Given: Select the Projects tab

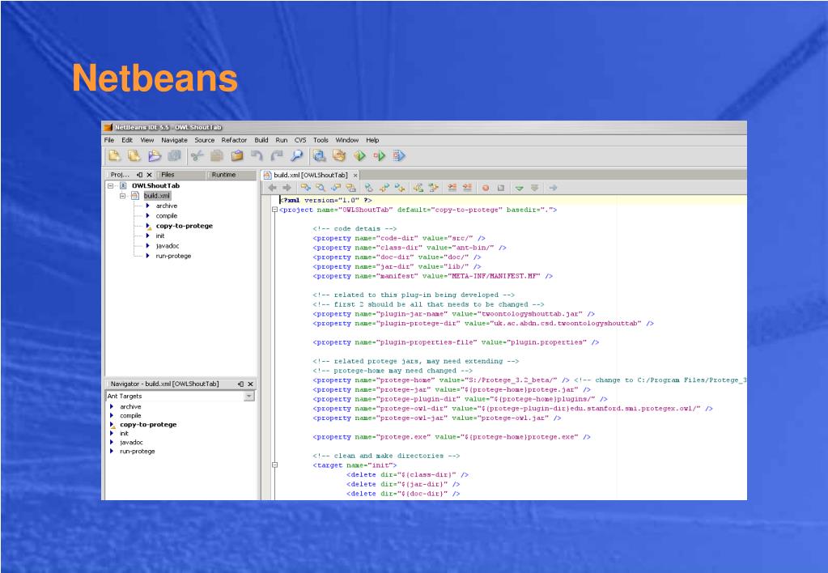Looking at the screenshot, I should pos(119,175).
